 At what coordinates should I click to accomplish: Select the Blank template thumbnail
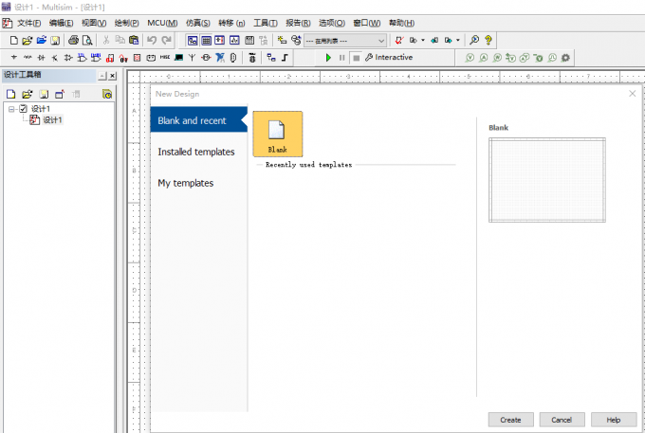pyautogui.click(x=278, y=134)
